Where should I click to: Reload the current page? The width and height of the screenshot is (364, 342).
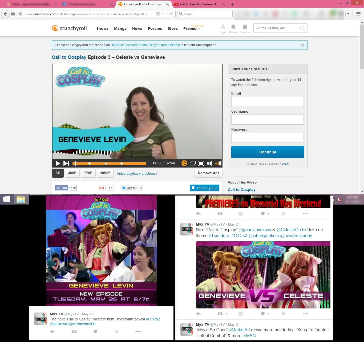[171, 14]
